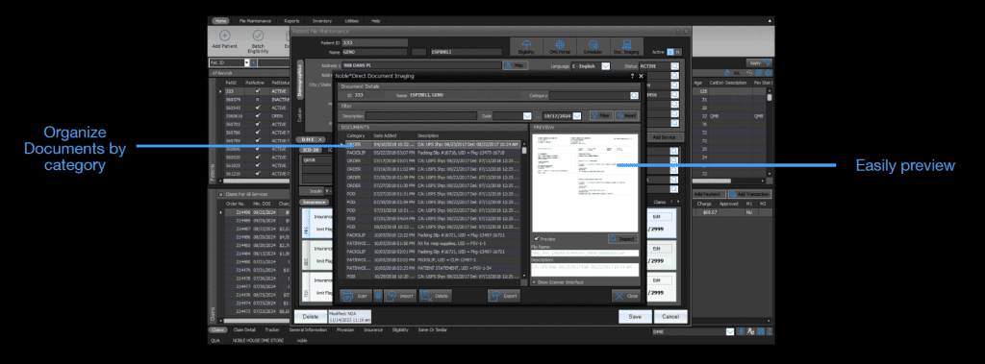
Task: Set the Active toggle to N
Action: point(677,52)
